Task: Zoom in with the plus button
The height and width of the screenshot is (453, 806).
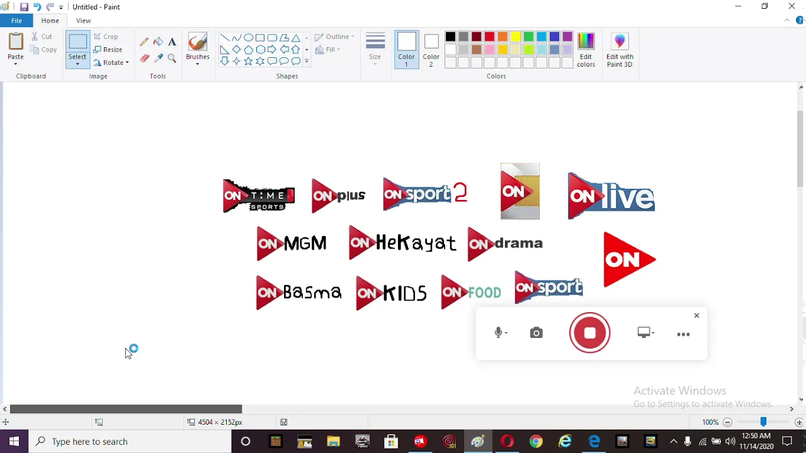Action: (799, 422)
